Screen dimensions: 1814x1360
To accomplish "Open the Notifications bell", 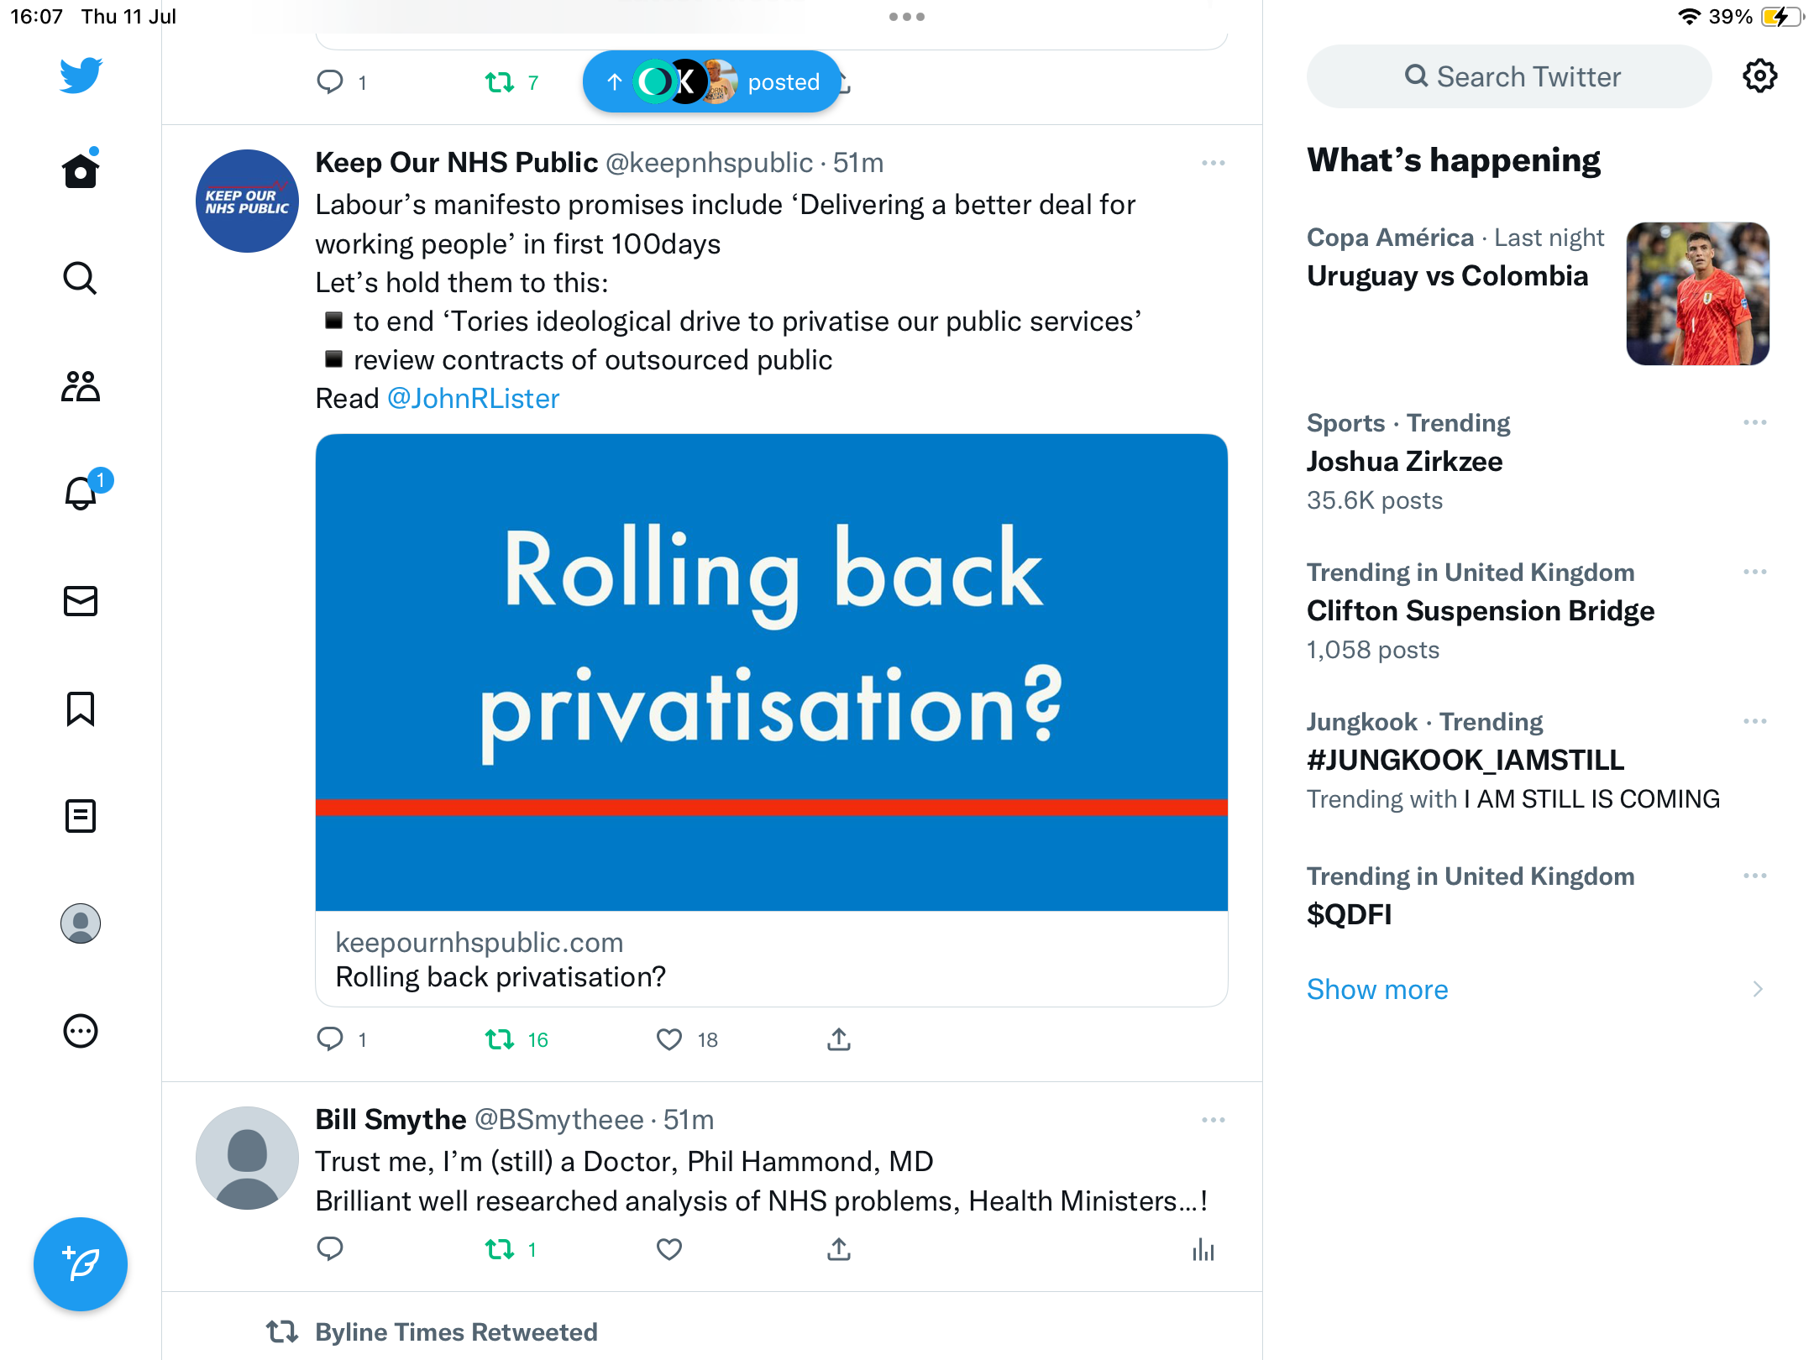I will pyautogui.click(x=81, y=494).
